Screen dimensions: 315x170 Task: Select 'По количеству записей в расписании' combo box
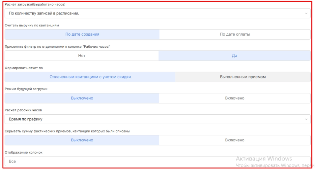(x=157, y=14)
